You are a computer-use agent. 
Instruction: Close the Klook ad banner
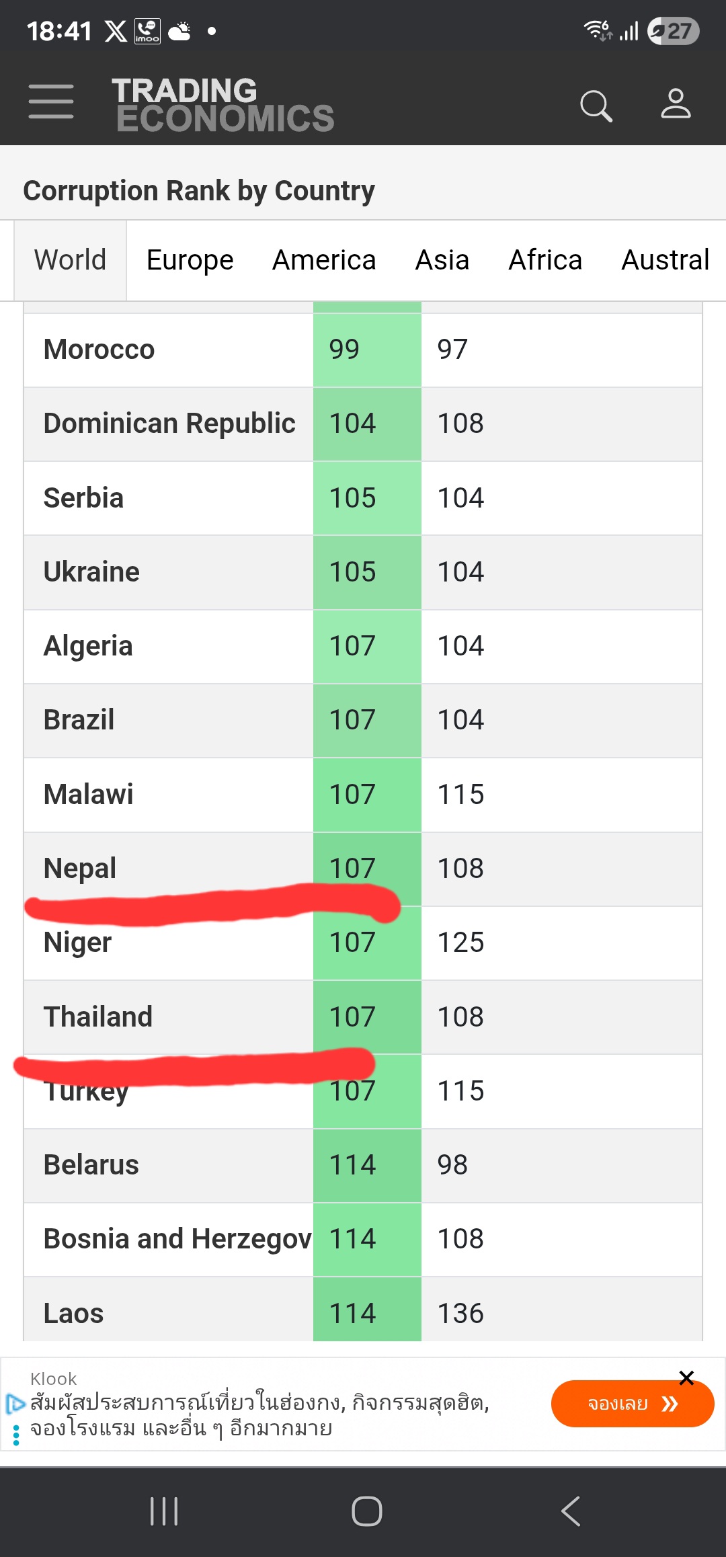686,1378
